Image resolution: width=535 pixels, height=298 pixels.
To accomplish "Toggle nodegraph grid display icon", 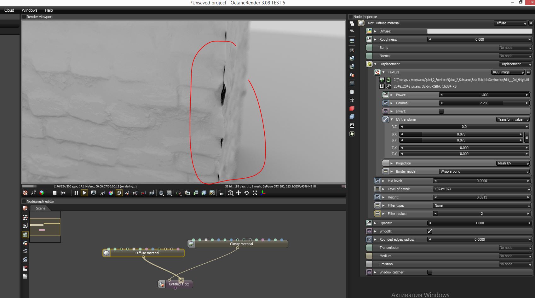I will (25, 277).
